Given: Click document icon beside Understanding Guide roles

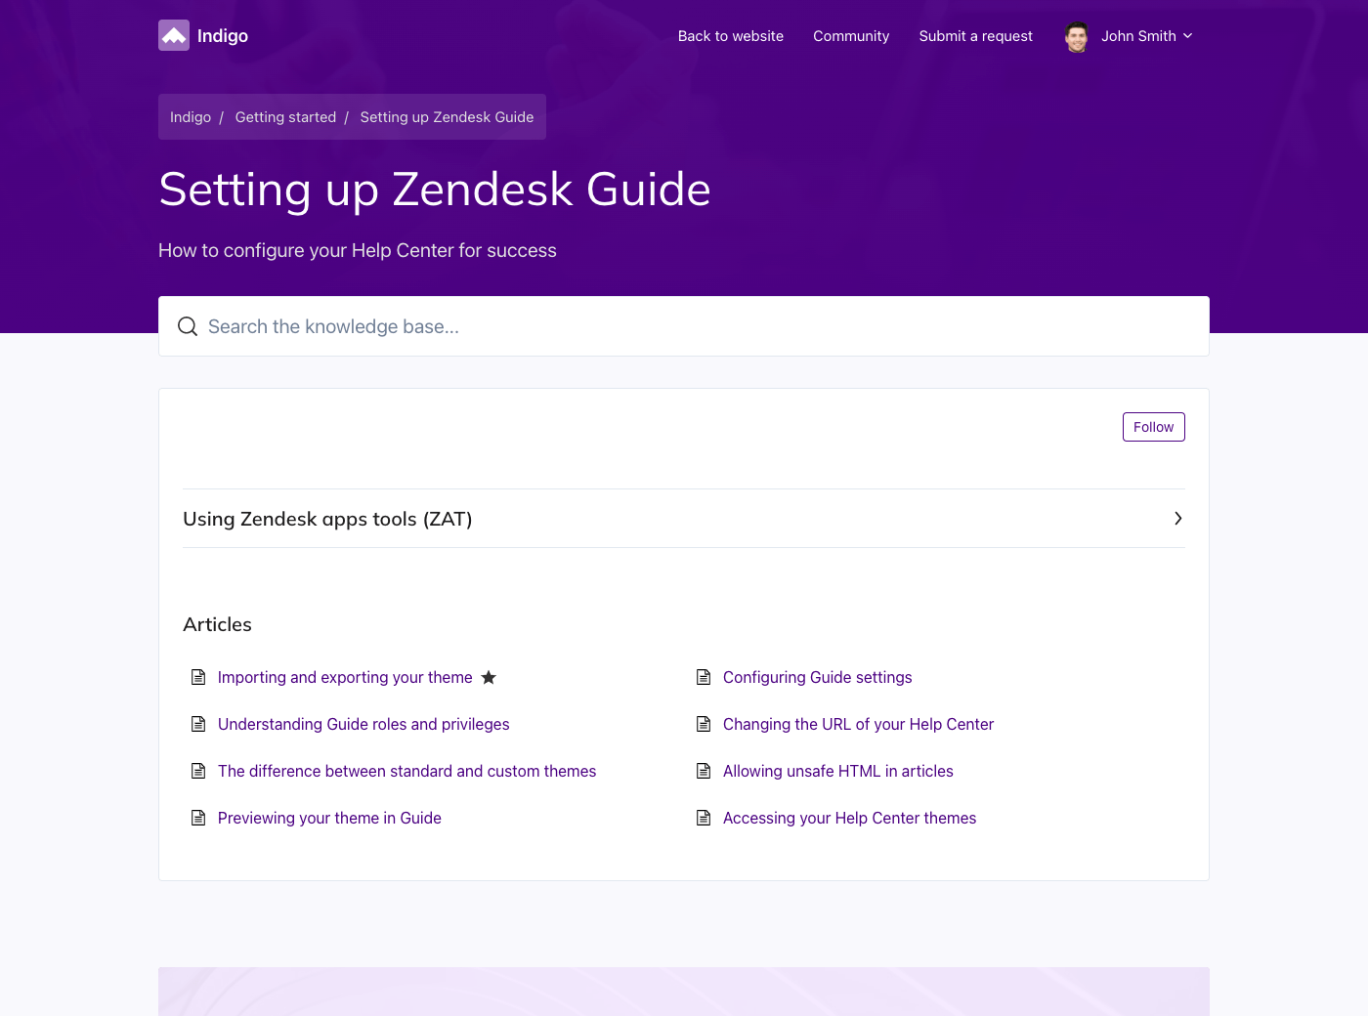Looking at the screenshot, I should pyautogui.click(x=198, y=725).
